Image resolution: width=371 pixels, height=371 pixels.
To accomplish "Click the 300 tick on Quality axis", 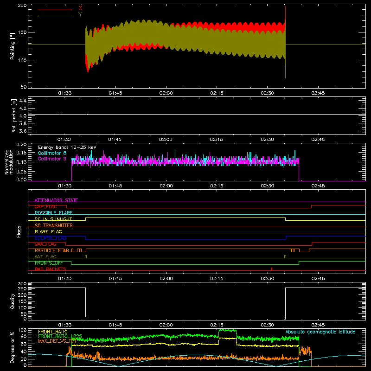I will coord(22,284).
